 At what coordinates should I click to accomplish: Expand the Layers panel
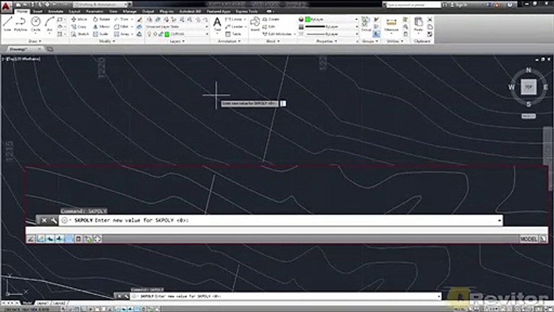[177, 41]
